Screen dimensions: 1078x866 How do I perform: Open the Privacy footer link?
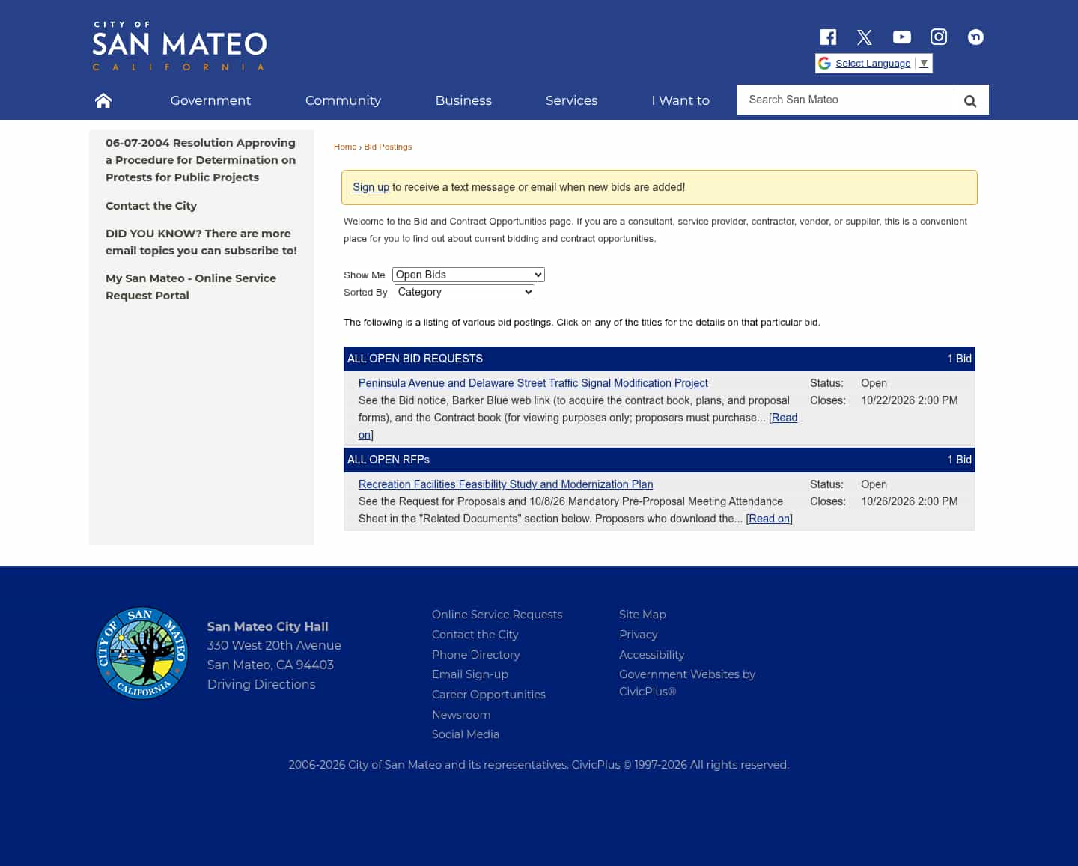639,635
